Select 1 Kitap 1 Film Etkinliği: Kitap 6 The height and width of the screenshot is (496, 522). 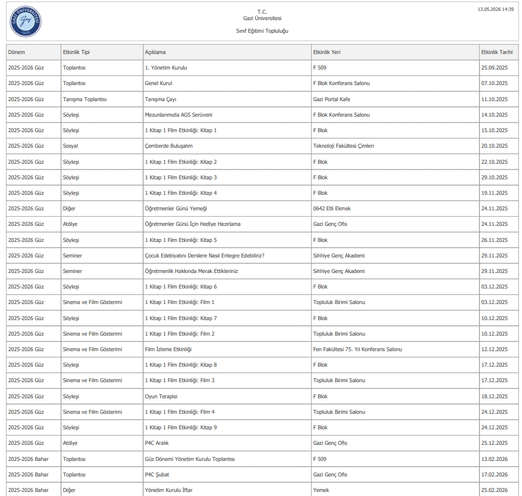point(227,287)
